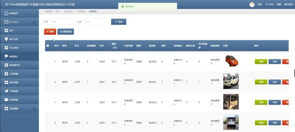Expand the 系统管理 sidebar chevron
295x132 pixels.
[34, 109]
